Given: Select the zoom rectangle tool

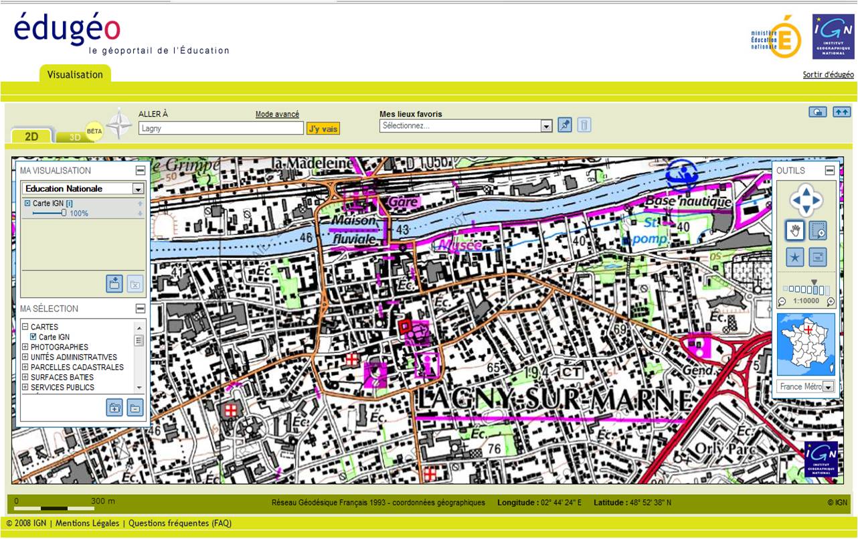Looking at the screenshot, I should (x=818, y=231).
